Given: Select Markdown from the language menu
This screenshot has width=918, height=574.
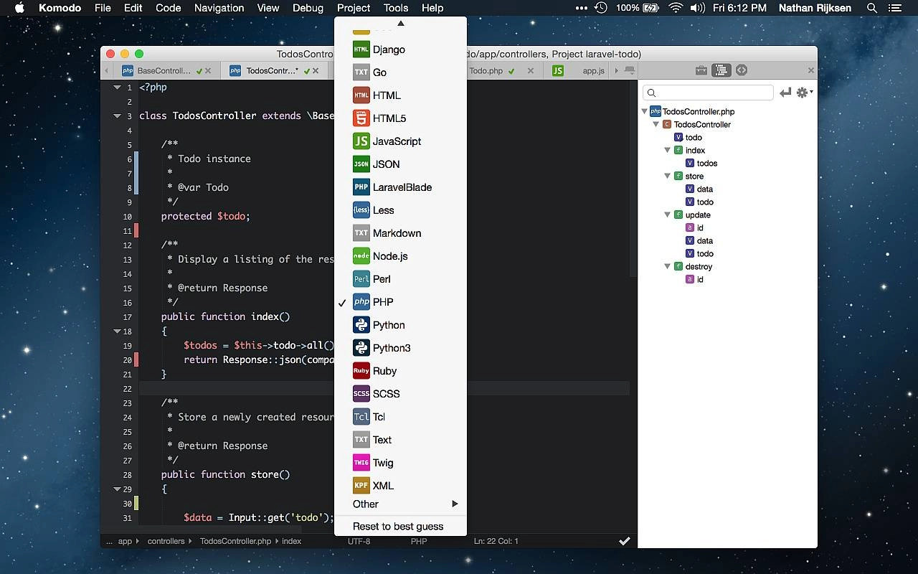Looking at the screenshot, I should [400, 233].
